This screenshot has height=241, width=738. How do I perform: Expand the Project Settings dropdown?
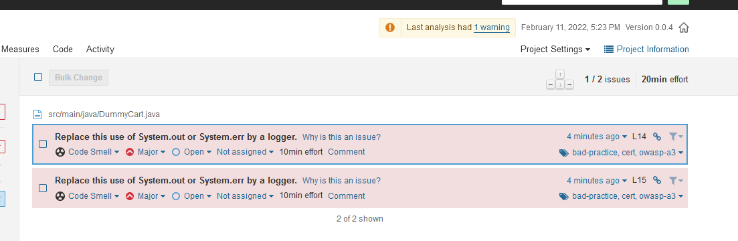555,49
